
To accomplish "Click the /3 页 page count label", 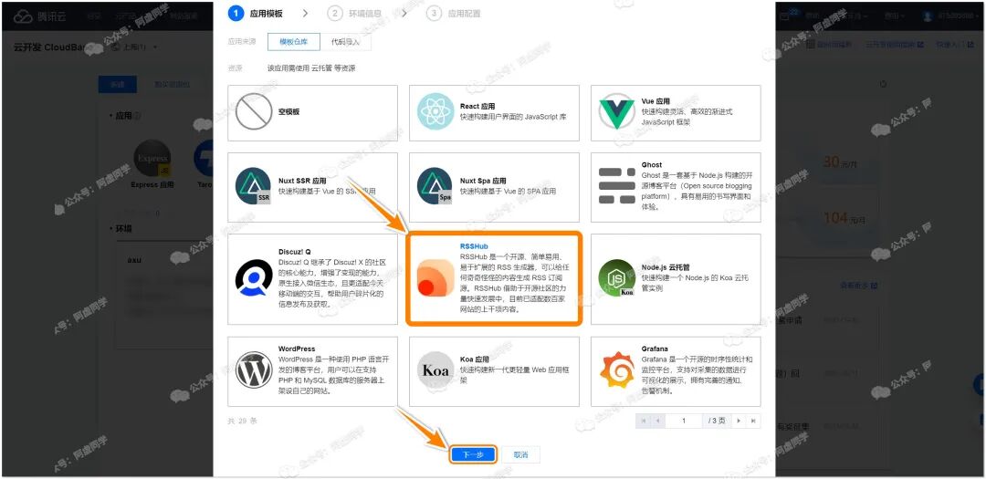I will point(717,421).
